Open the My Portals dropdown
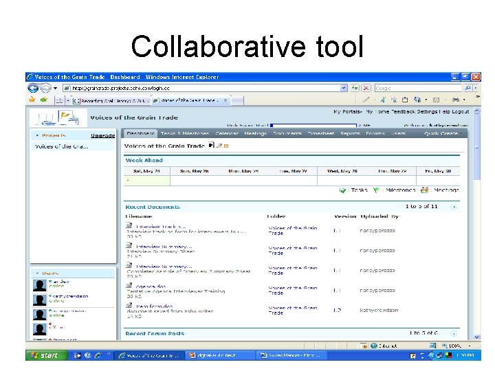495x371 pixels. point(348,112)
